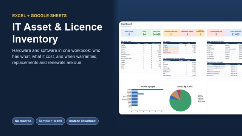This screenshot has height=136, width=242.
Task: Select the UPS row in asset type table
Action: click(x=141, y=66)
